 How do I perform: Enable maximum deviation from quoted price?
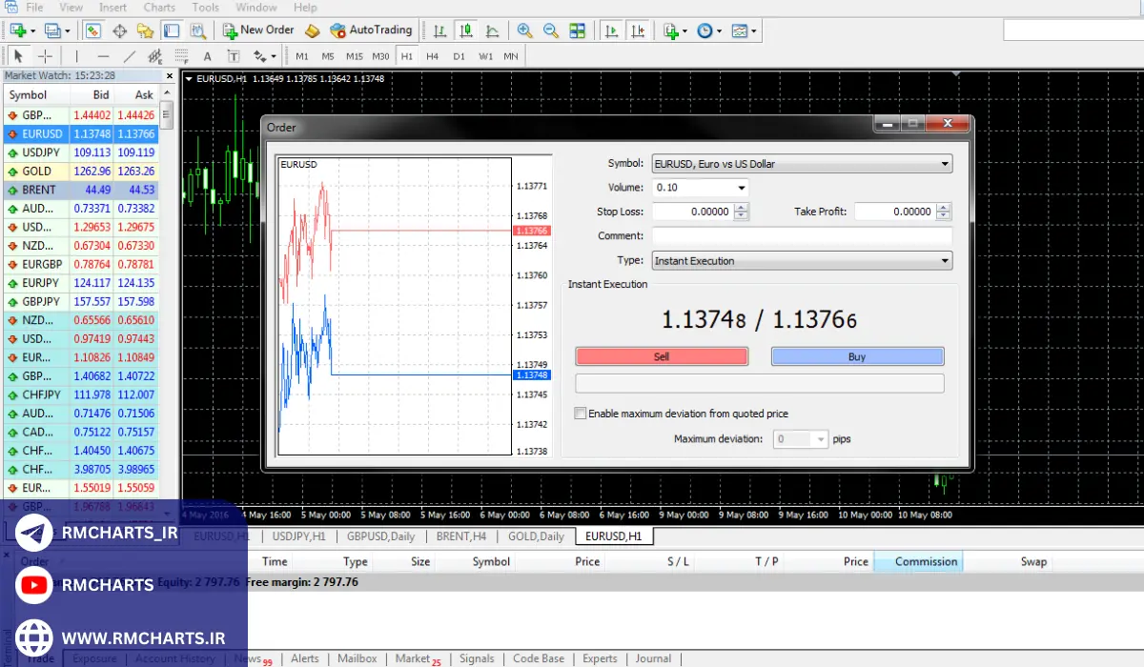click(x=581, y=414)
